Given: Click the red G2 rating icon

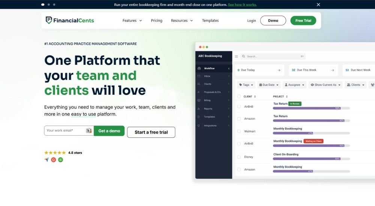Looking at the screenshot, I should pos(54,160).
